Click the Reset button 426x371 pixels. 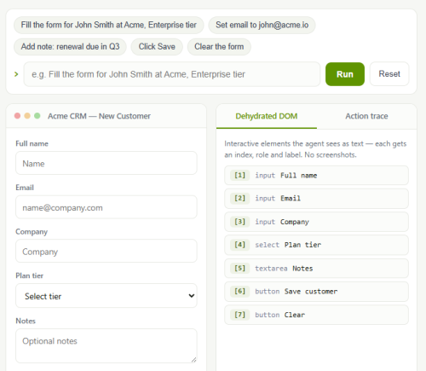click(389, 74)
